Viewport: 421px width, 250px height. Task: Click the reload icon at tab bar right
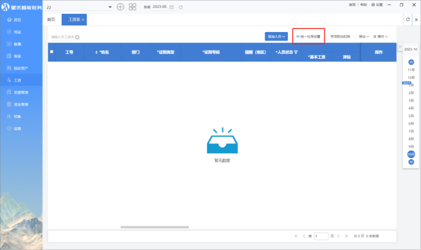pos(408,19)
